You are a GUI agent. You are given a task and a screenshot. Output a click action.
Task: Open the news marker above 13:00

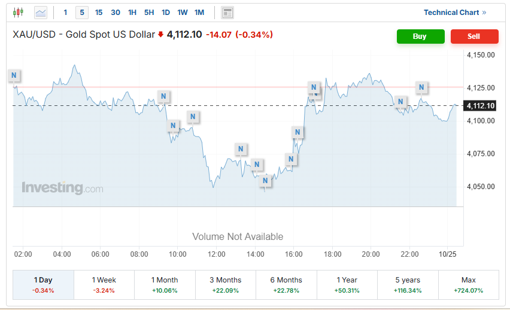tap(241, 149)
